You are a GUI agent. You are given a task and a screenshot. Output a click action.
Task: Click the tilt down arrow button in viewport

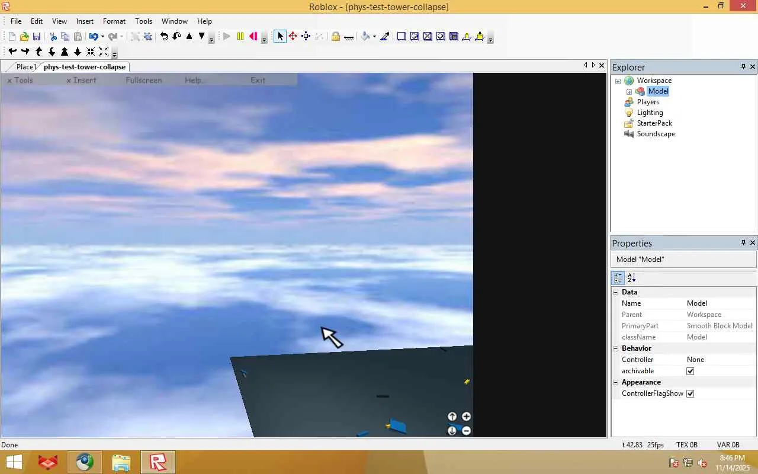pos(452,431)
